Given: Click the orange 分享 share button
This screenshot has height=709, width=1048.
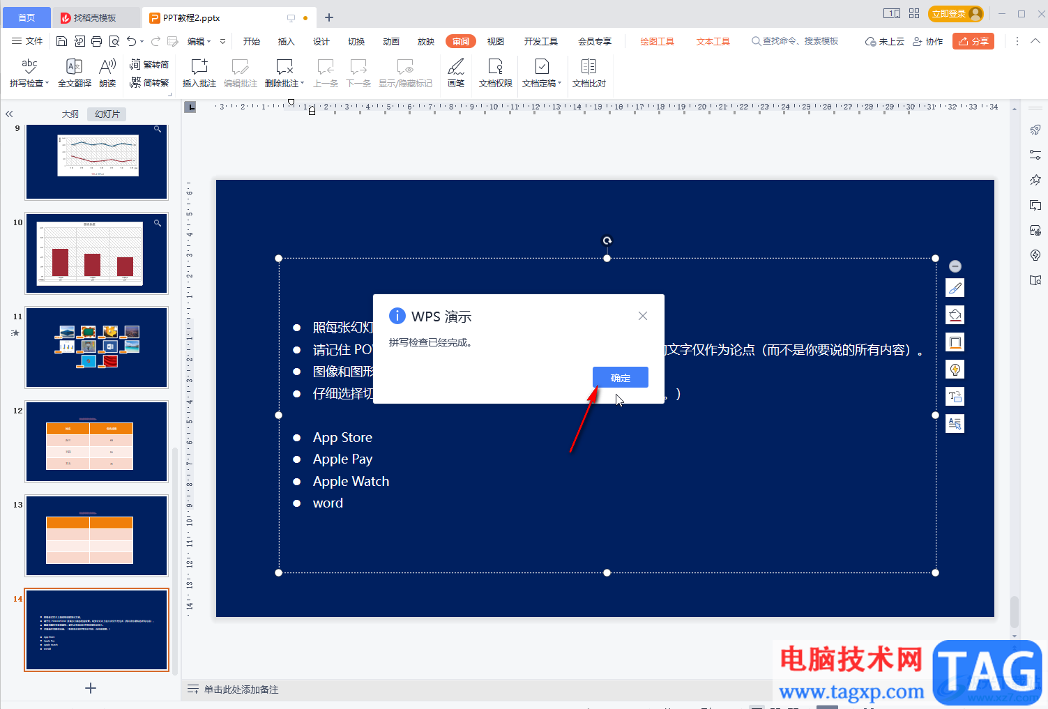Looking at the screenshot, I should (x=973, y=41).
